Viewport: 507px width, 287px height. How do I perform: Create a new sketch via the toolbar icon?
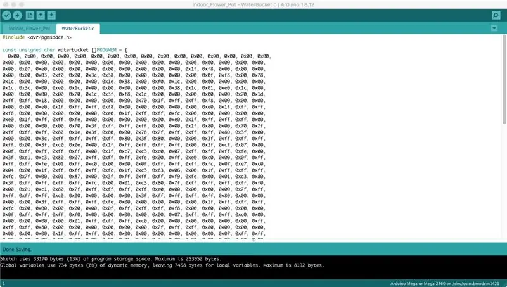point(30,15)
